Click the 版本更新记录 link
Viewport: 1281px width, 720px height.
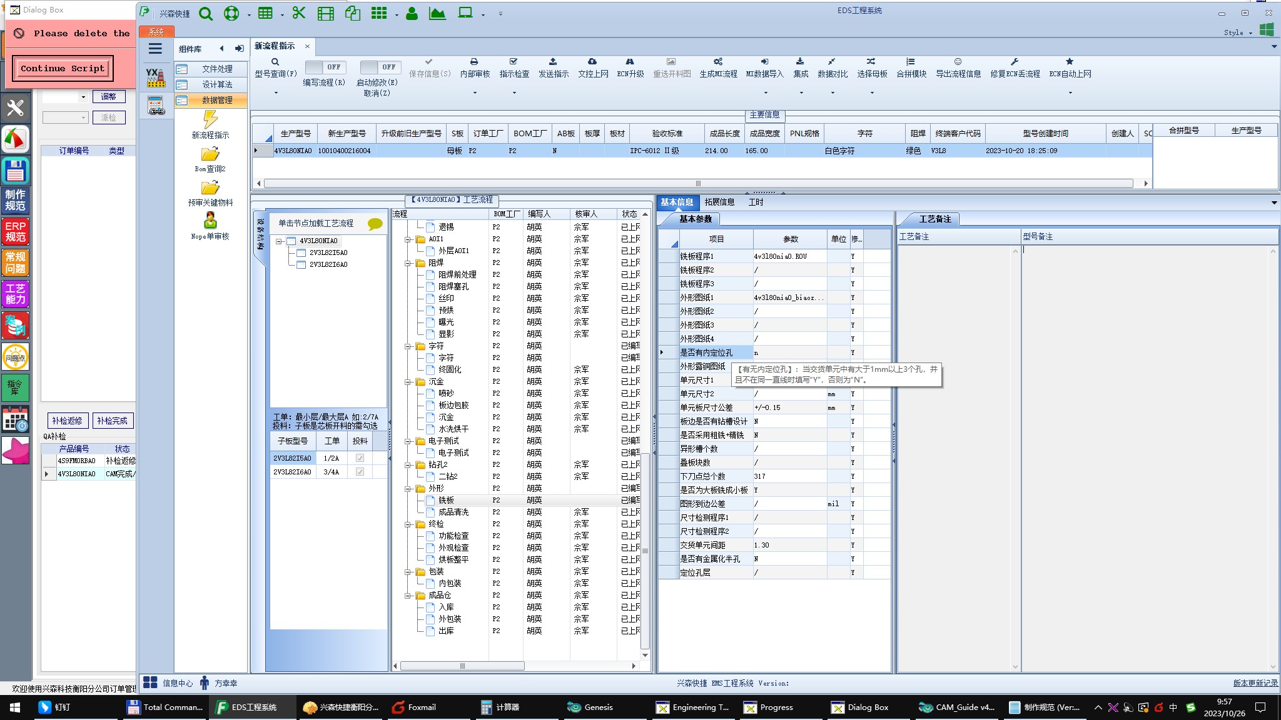tap(1255, 683)
